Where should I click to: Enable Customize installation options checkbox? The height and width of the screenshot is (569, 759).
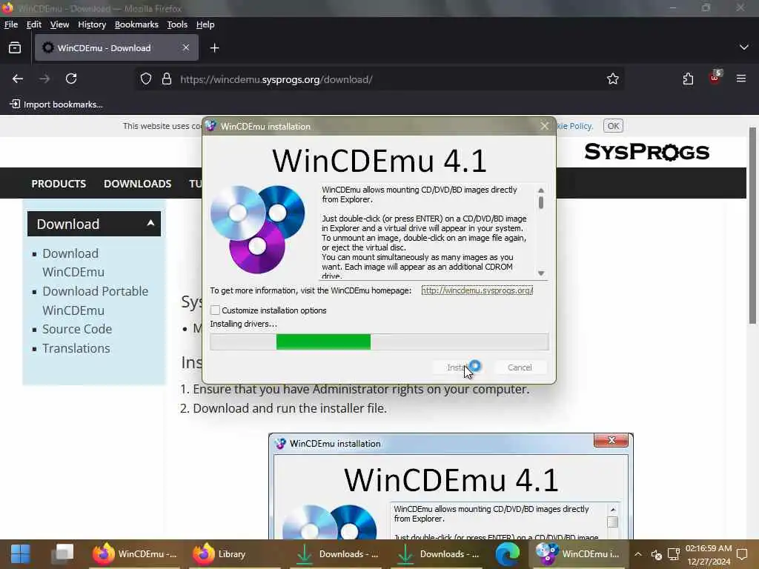[215, 310]
